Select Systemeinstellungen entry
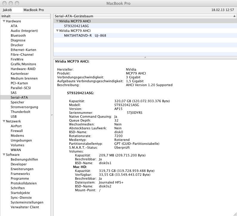This screenshot has height=216, width=237. pos(27,202)
